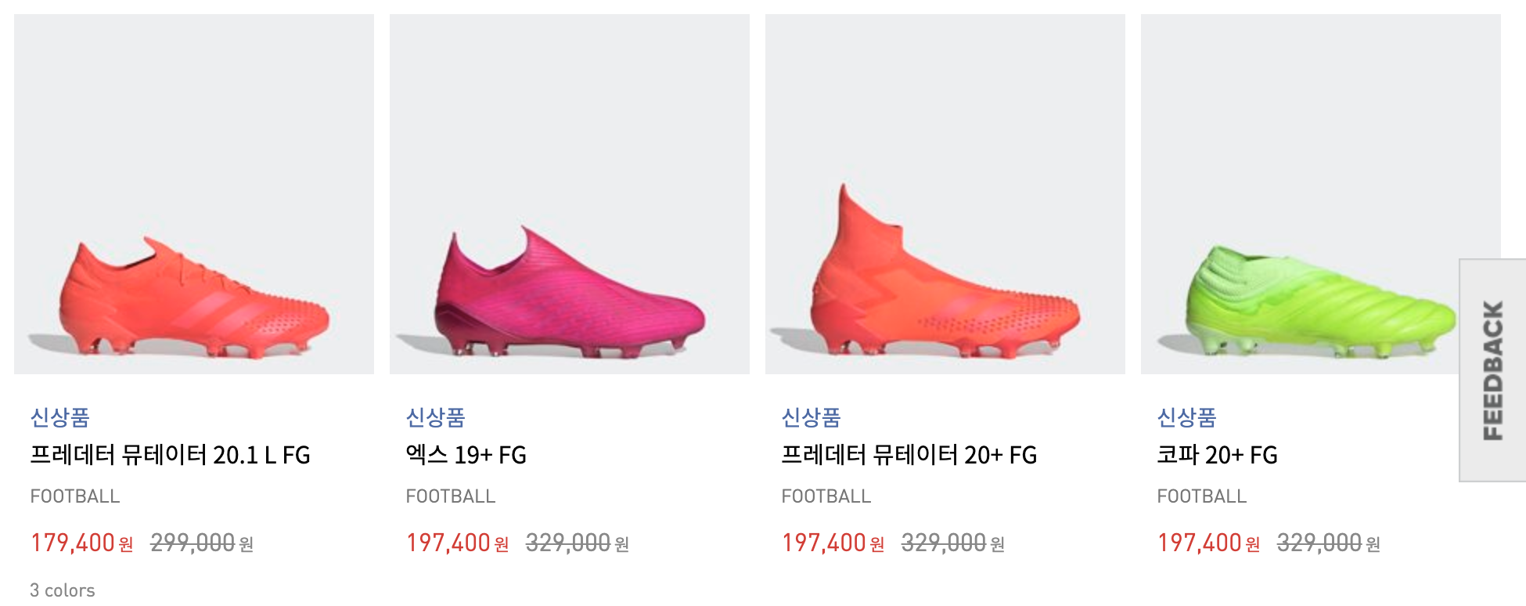
Task: Click the 프레데터 뮤테이터 20.1 L FG product title
Action: point(170,455)
